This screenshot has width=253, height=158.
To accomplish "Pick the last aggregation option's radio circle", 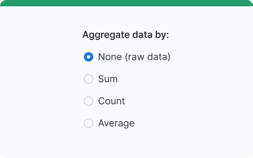I will coord(89,123).
